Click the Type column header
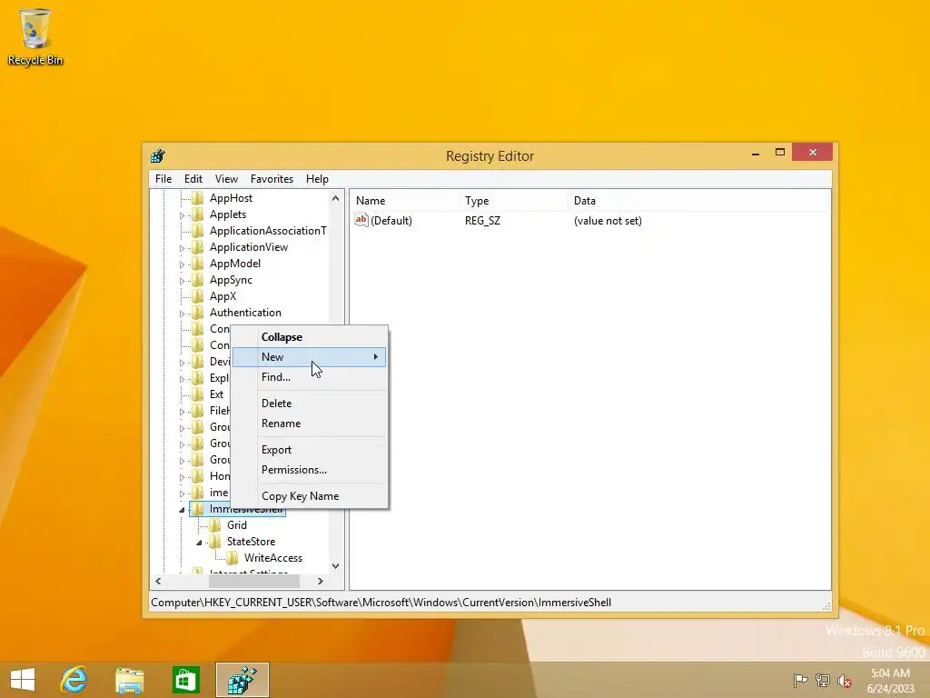The width and height of the screenshot is (930, 698). 513,201
